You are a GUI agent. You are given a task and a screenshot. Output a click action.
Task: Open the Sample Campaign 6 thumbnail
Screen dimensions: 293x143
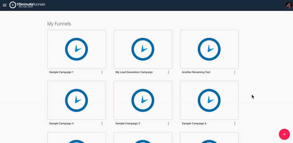click(209, 100)
